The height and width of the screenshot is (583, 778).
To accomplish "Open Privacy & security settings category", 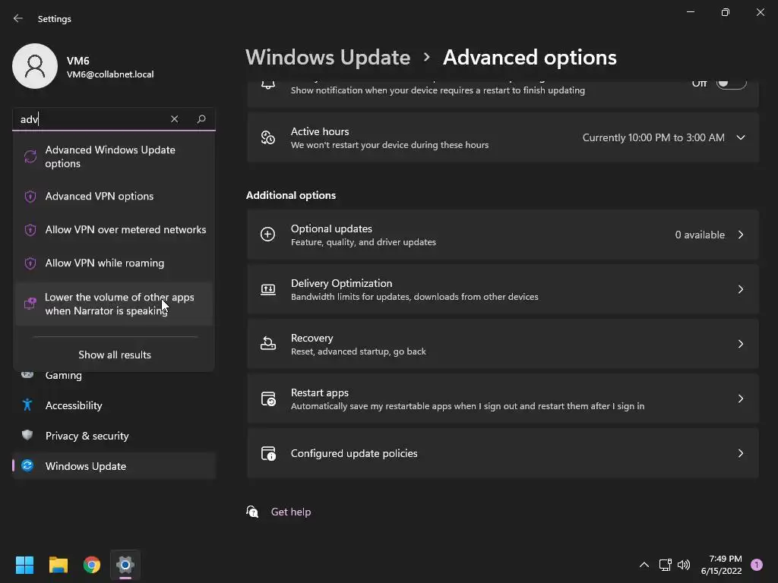I will [114, 436].
